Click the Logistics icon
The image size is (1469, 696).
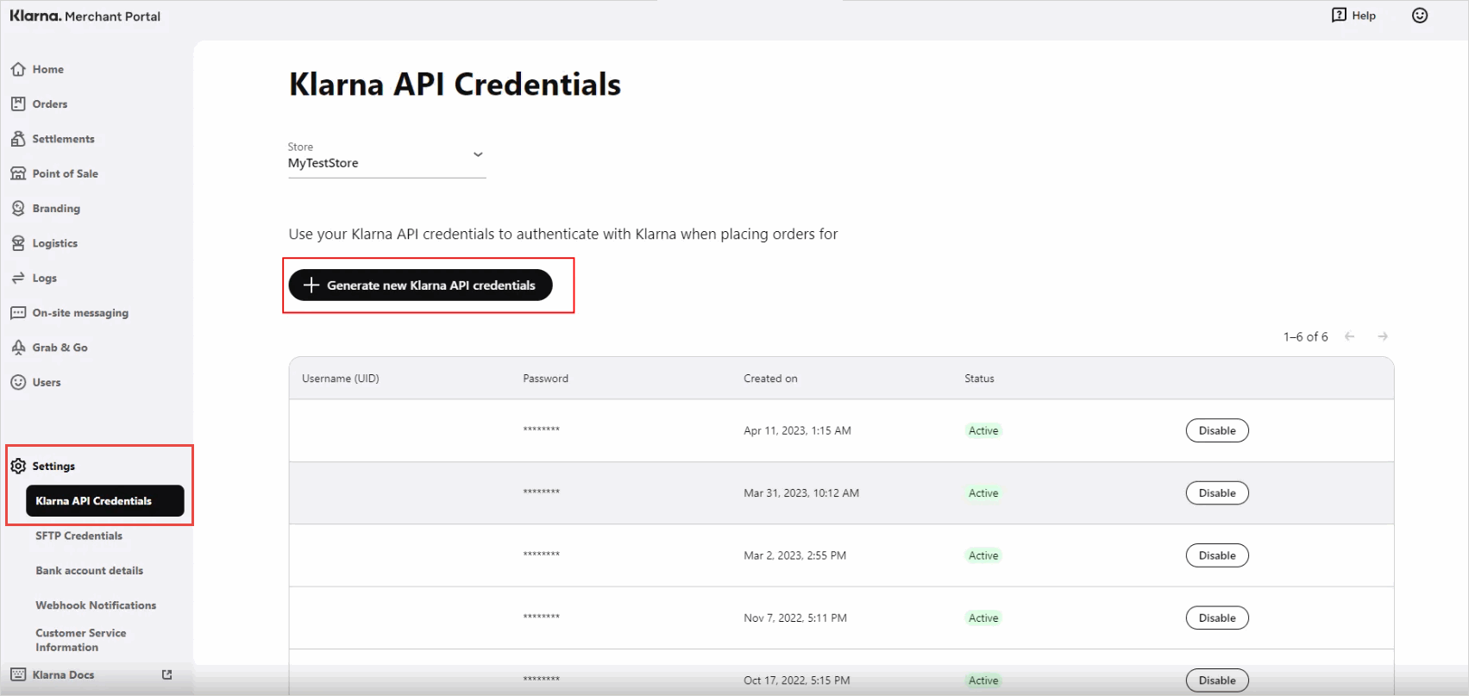[18, 243]
